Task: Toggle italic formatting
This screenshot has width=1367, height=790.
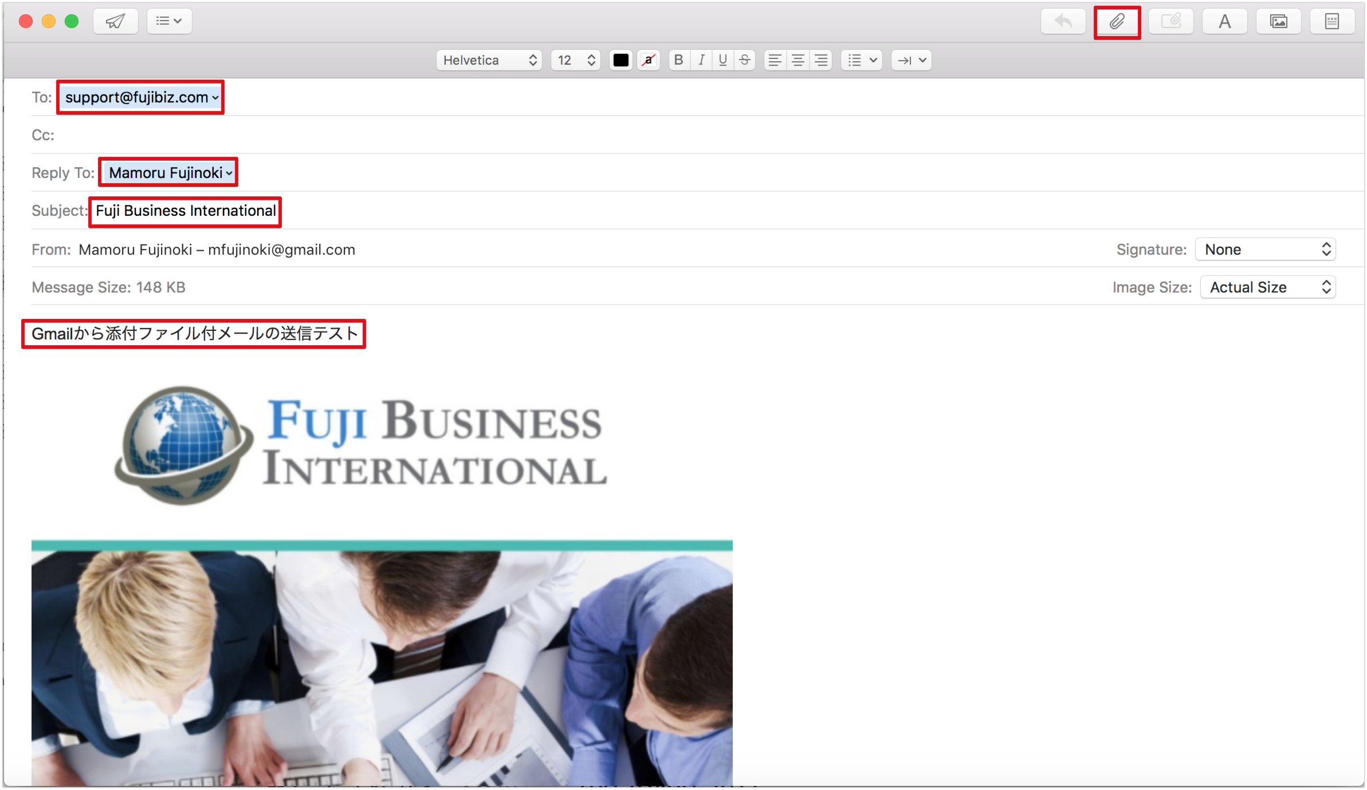Action: tap(701, 60)
